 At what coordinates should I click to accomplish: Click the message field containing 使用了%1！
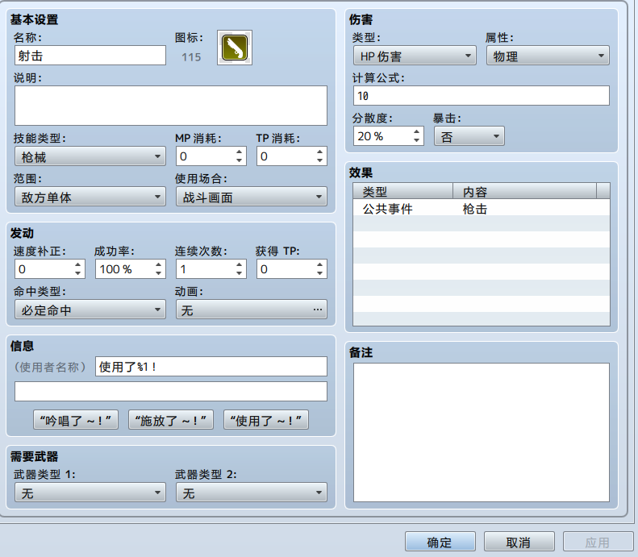(x=211, y=366)
